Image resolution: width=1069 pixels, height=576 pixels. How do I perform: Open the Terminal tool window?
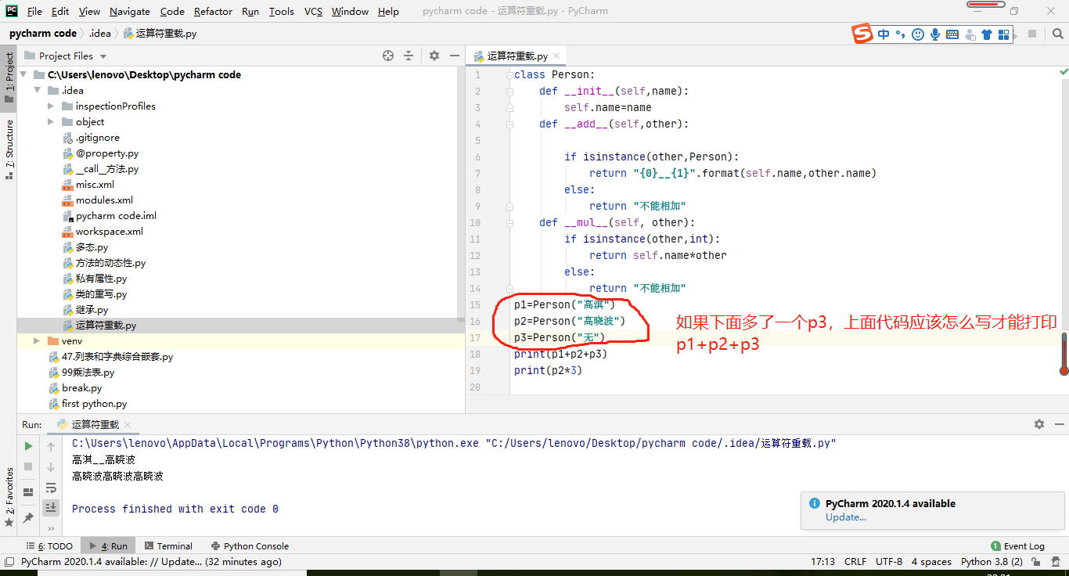167,545
